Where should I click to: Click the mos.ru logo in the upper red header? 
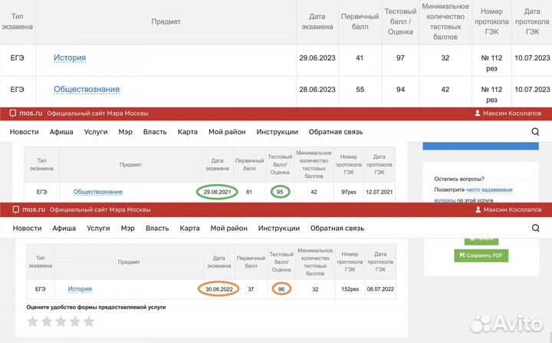coord(26,113)
